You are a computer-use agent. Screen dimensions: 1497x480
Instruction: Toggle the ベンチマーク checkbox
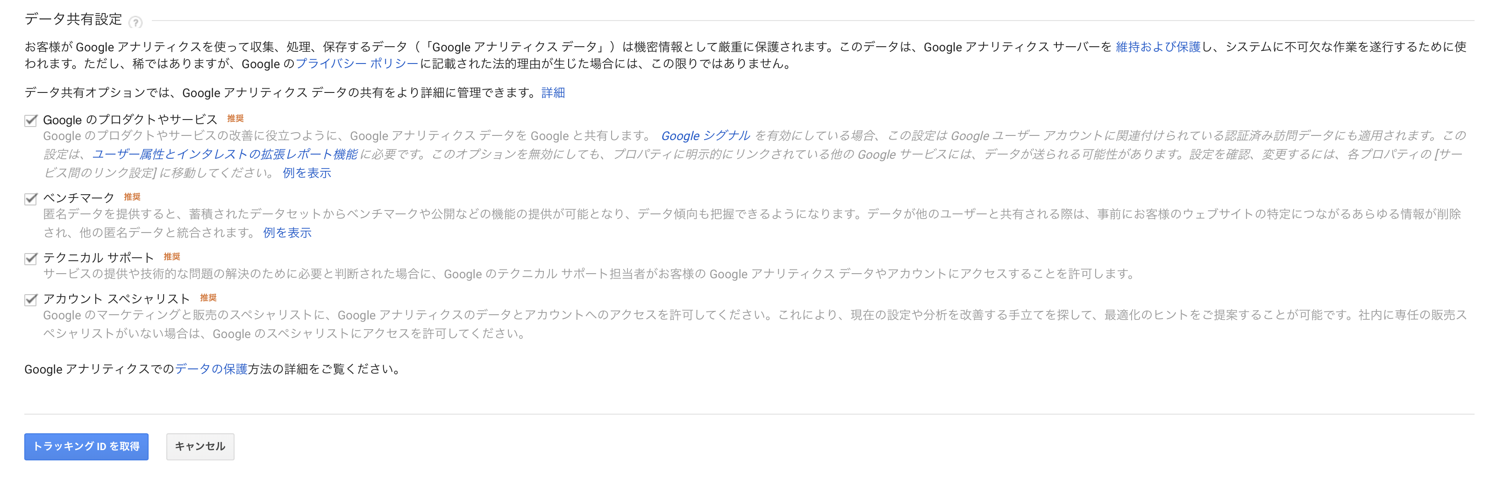tap(31, 198)
